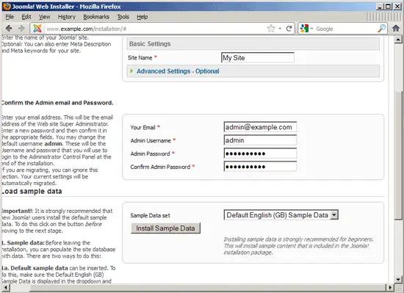Open the Bookmarks menu

pyautogui.click(x=96, y=17)
